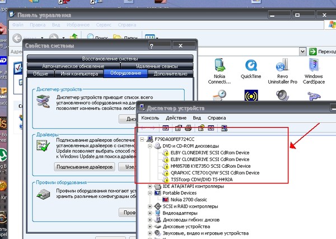The image size is (336, 239).
Task: Click show/hide console tree icon in Device Manager
Action: point(165,128)
